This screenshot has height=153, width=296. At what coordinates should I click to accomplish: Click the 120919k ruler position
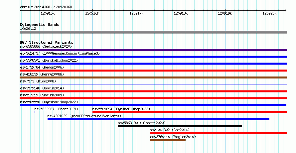[225, 13]
